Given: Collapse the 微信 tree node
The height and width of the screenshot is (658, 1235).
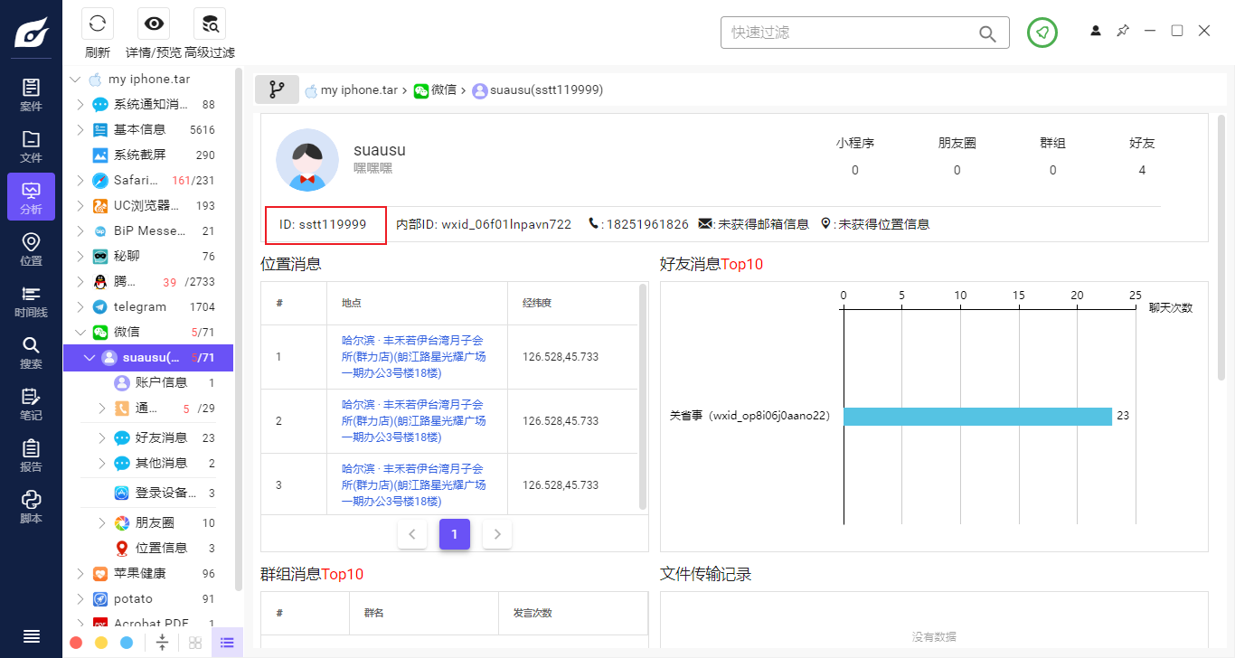Looking at the screenshot, I should tap(80, 333).
